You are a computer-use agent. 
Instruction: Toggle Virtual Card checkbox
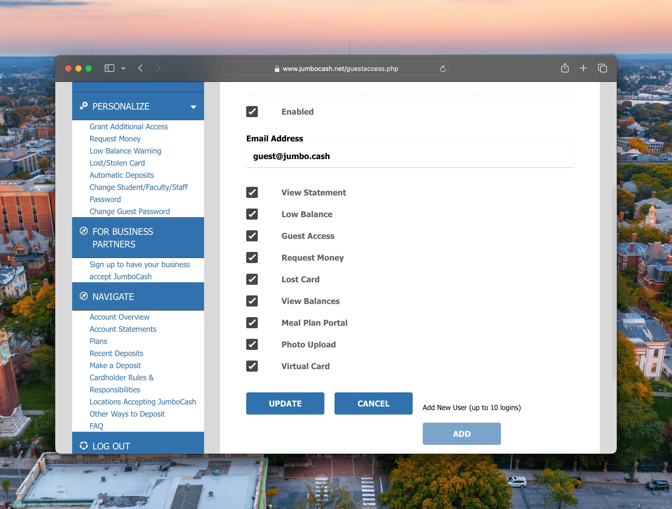(x=252, y=366)
